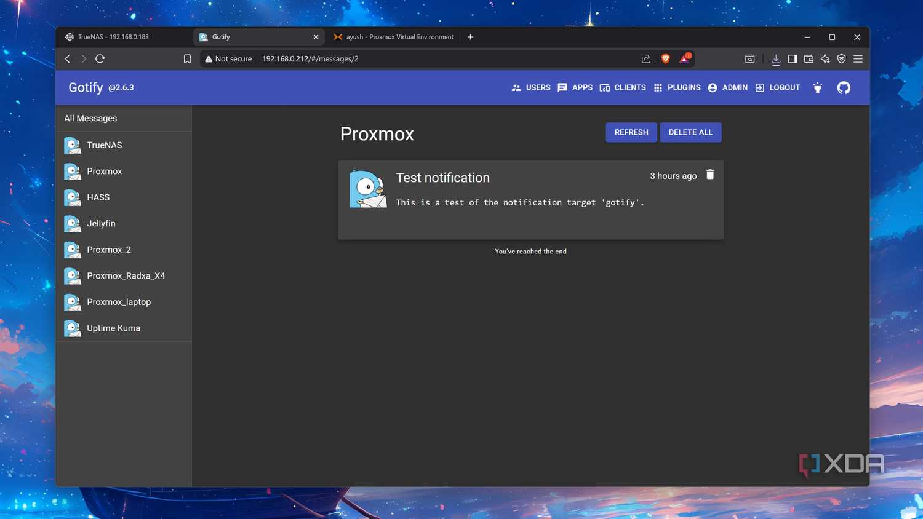Click the Brave Shields lion icon
Image resolution: width=923 pixels, height=519 pixels.
click(x=665, y=59)
